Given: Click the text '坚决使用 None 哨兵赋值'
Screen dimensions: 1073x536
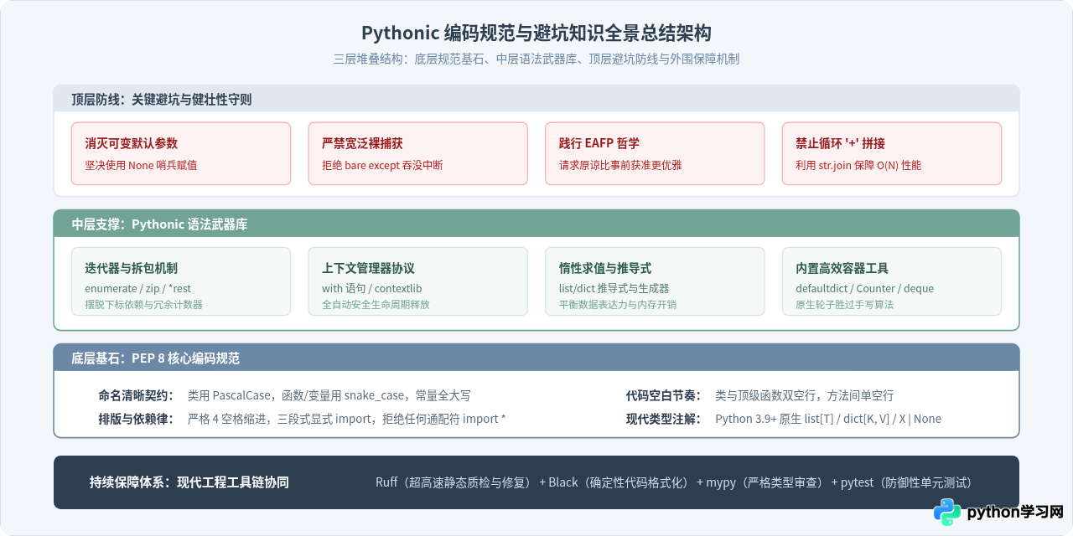Looking at the screenshot, I should [141, 165].
